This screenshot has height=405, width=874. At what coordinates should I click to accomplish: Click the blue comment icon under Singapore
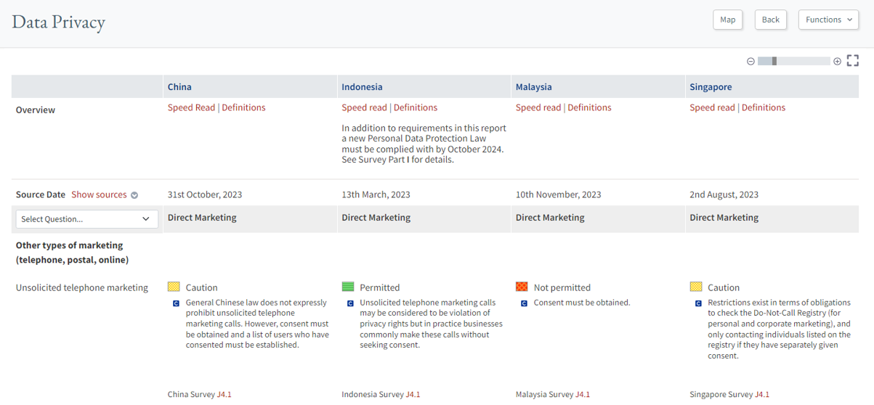coord(698,303)
